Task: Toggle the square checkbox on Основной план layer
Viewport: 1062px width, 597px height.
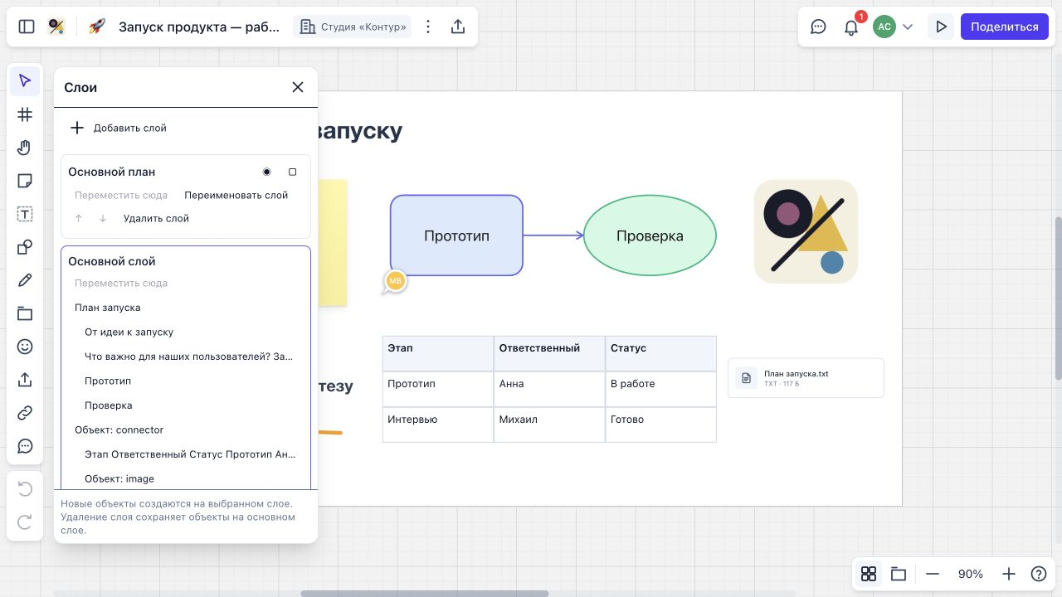Action: [292, 172]
